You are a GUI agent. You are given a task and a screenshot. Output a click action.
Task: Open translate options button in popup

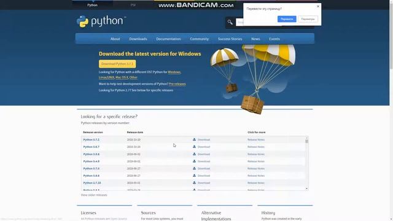(308, 19)
